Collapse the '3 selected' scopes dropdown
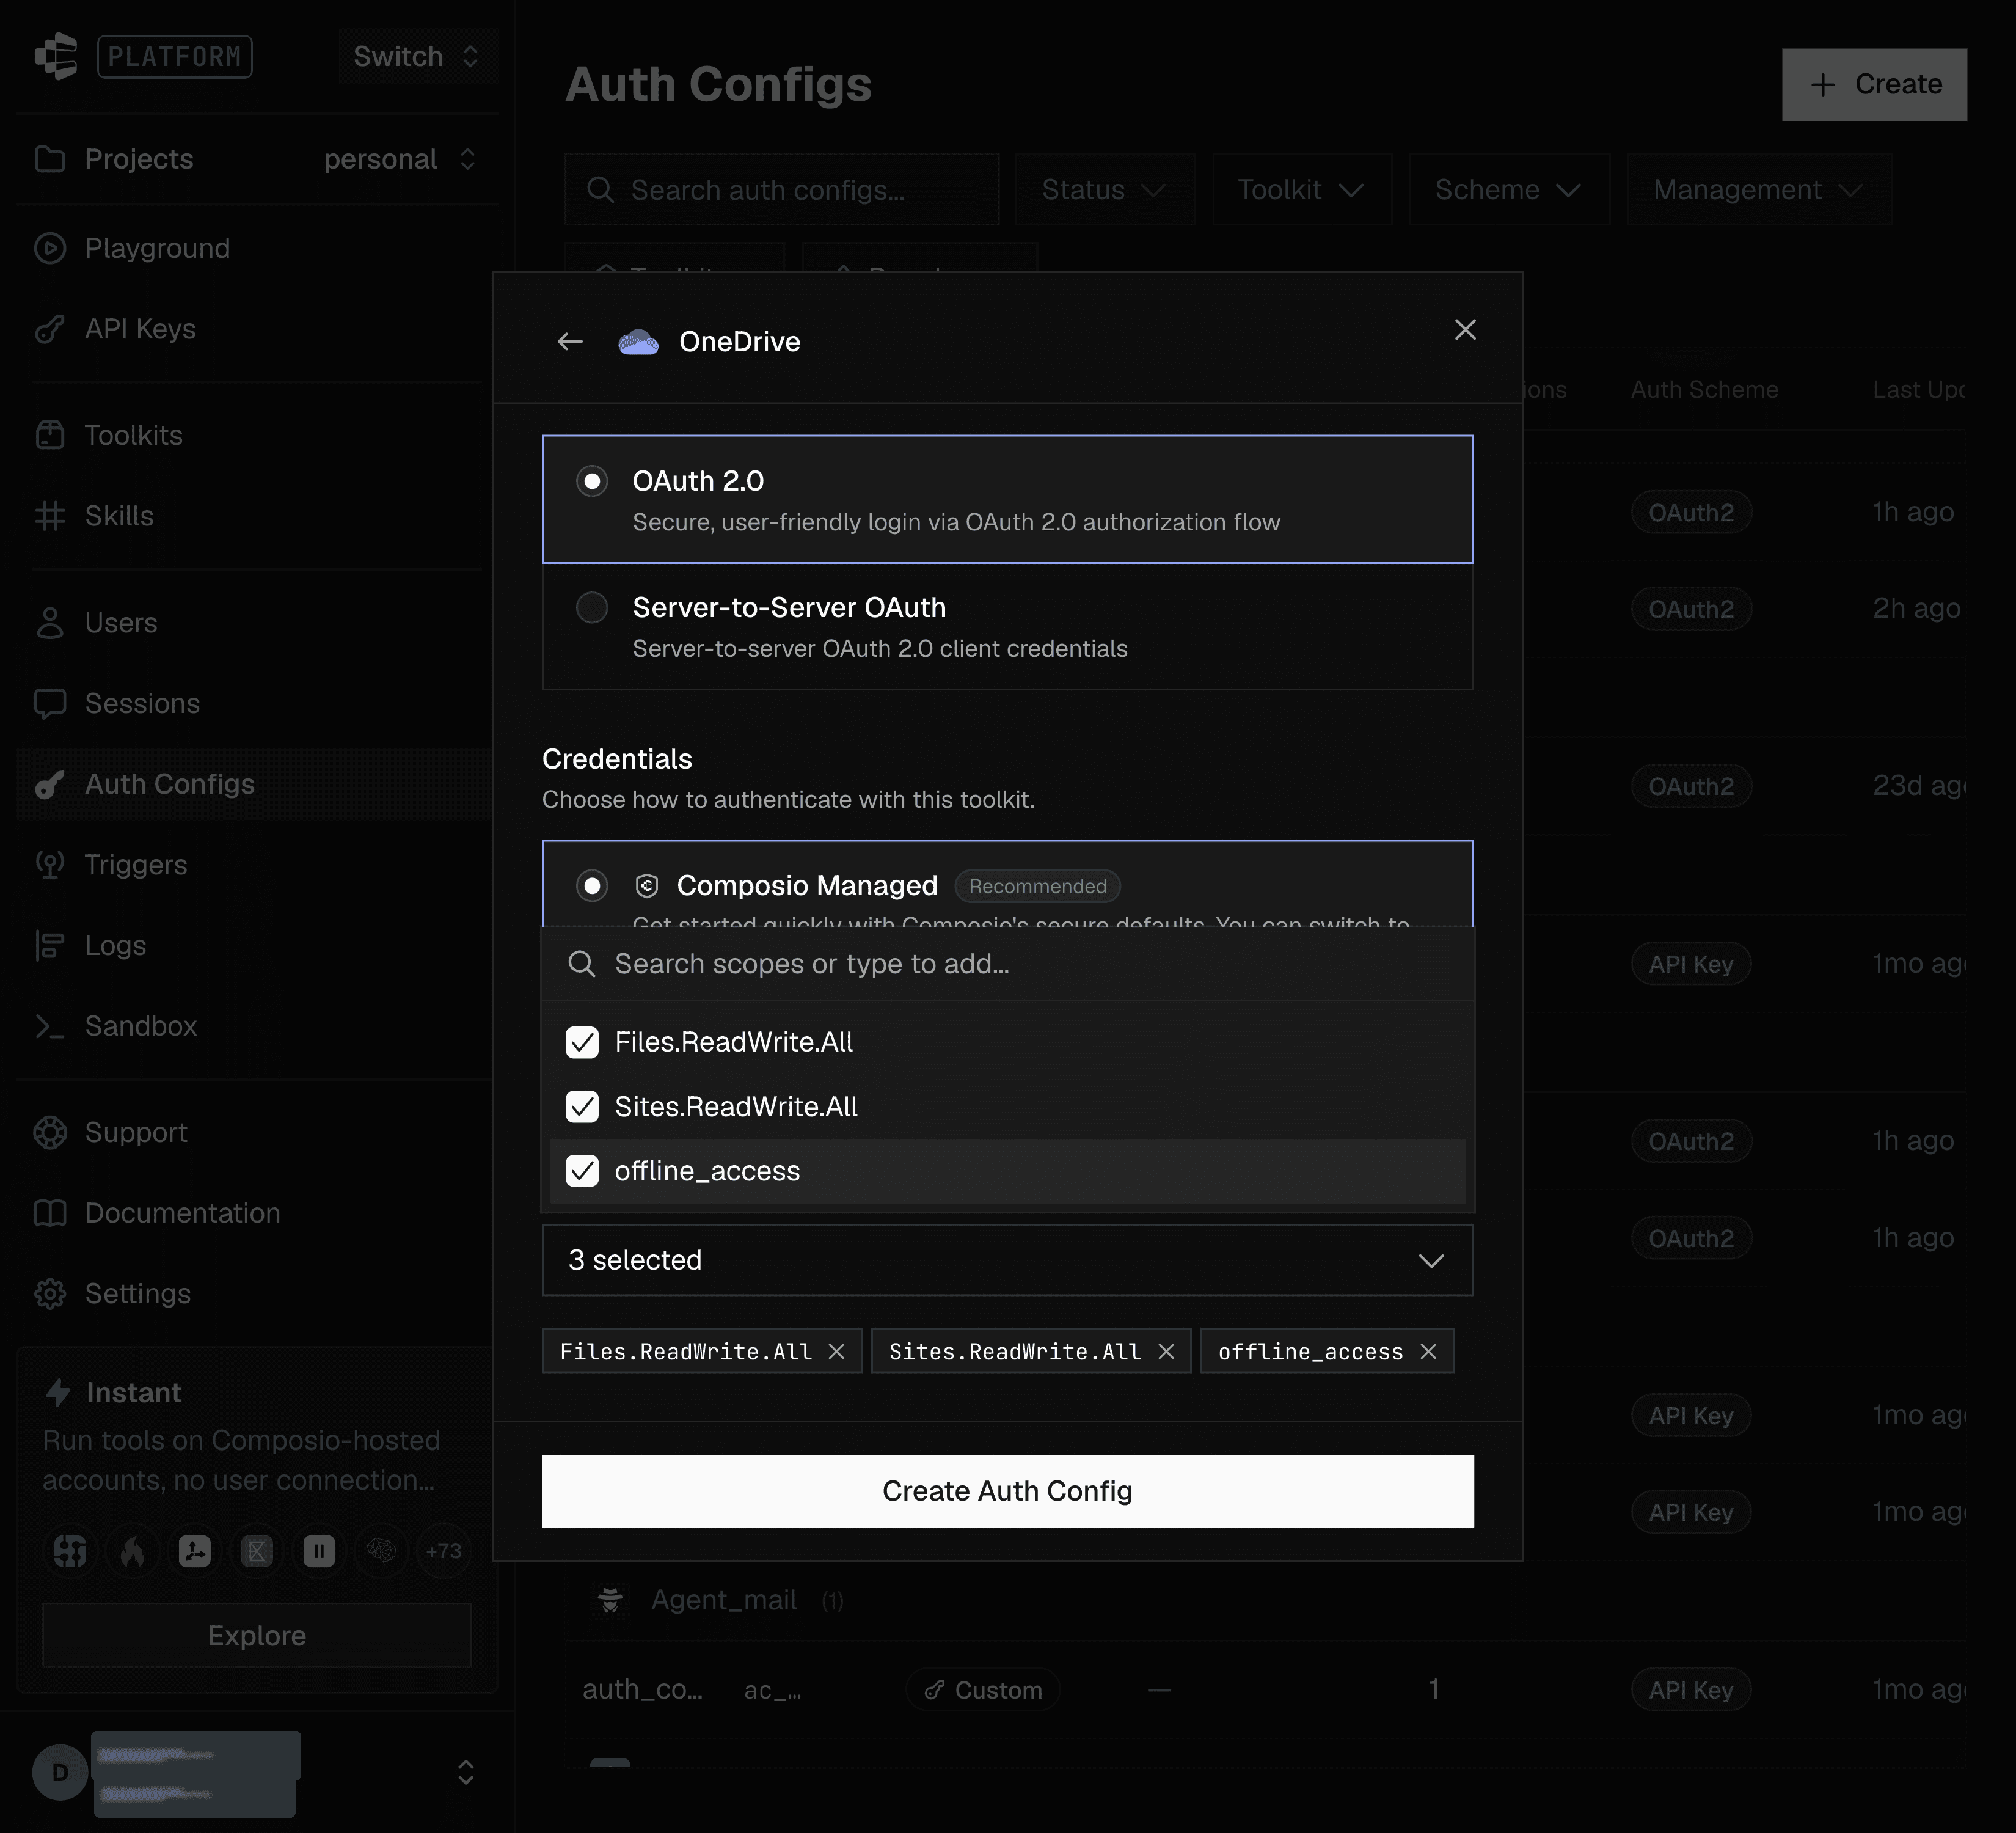Image resolution: width=2016 pixels, height=1833 pixels. click(x=1007, y=1260)
